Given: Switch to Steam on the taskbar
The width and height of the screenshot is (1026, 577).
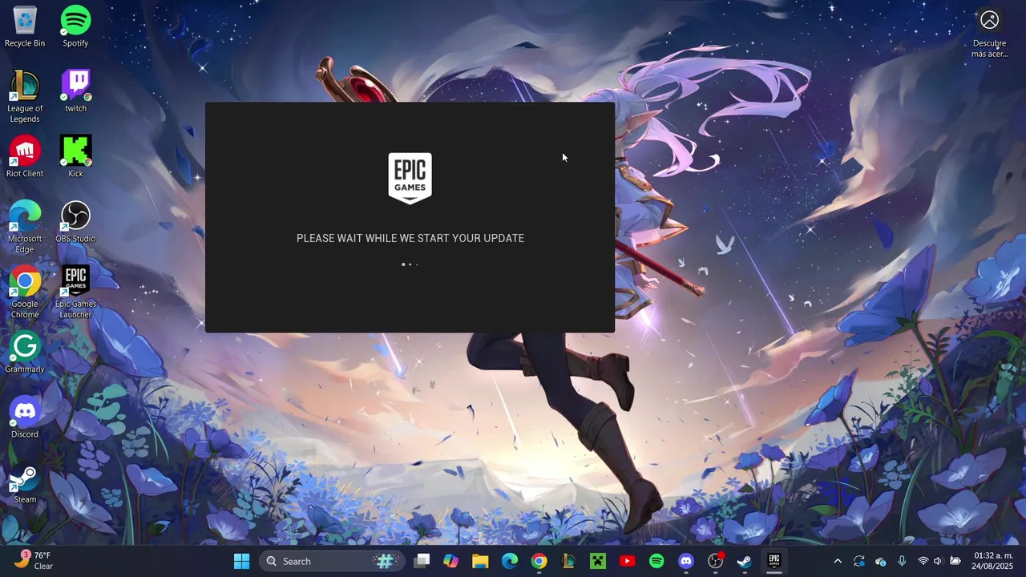Looking at the screenshot, I should pyautogui.click(x=745, y=561).
